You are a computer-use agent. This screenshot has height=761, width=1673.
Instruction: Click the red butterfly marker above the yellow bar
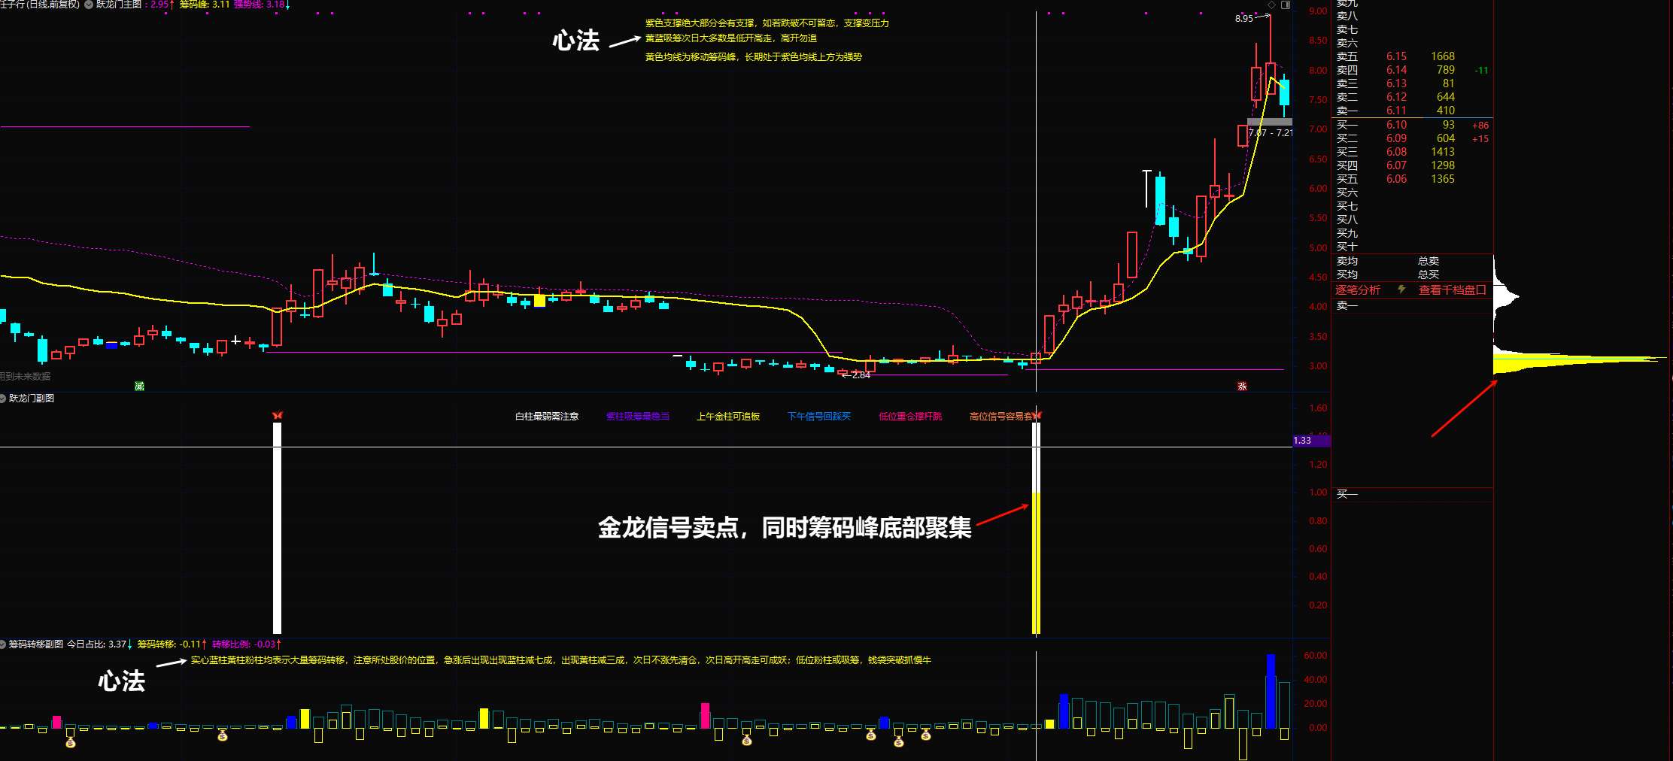tap(1037, 416)
